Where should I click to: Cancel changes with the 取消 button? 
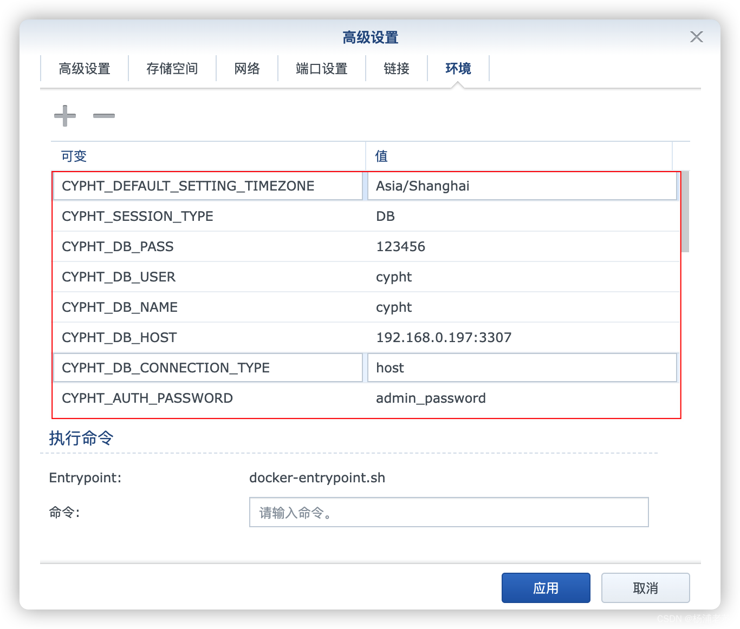tap(646, 588)
